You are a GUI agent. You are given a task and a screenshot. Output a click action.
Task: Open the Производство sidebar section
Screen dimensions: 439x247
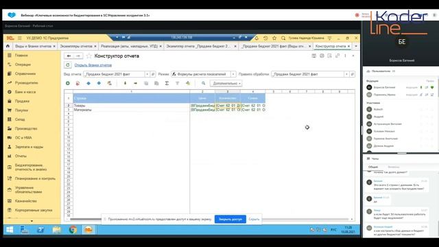[x=26, y=128]
